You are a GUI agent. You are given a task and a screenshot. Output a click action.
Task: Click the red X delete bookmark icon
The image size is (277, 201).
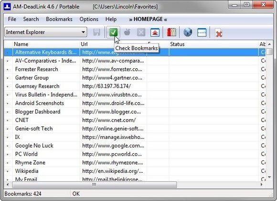pyautogui.click(x=219, y=33)
